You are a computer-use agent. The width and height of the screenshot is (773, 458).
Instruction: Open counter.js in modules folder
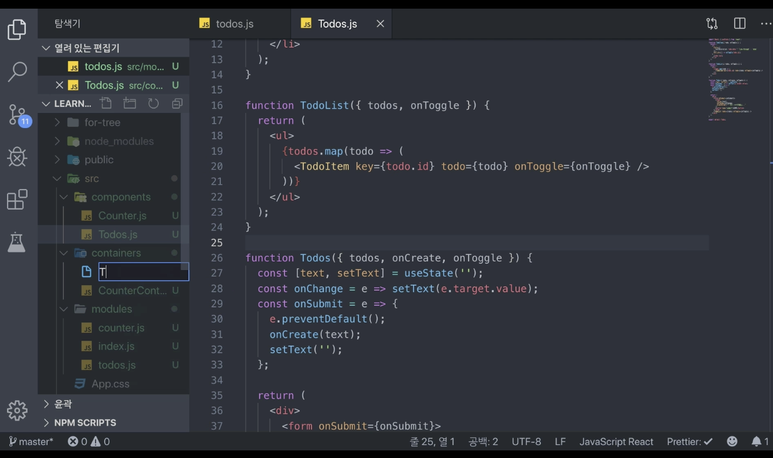point(113,328)
